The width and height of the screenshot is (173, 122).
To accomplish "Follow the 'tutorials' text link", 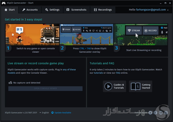I will (x=98, y=73).
